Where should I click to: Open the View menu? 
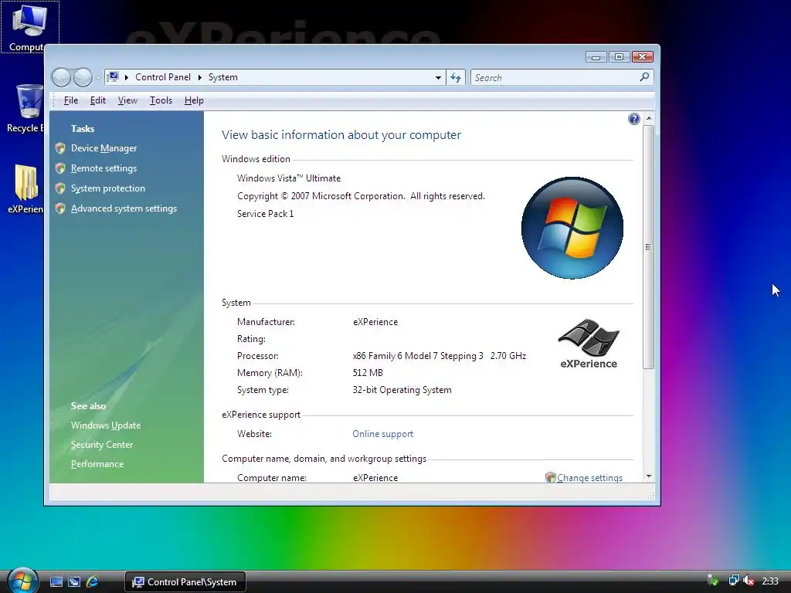[x=127, y=100]
